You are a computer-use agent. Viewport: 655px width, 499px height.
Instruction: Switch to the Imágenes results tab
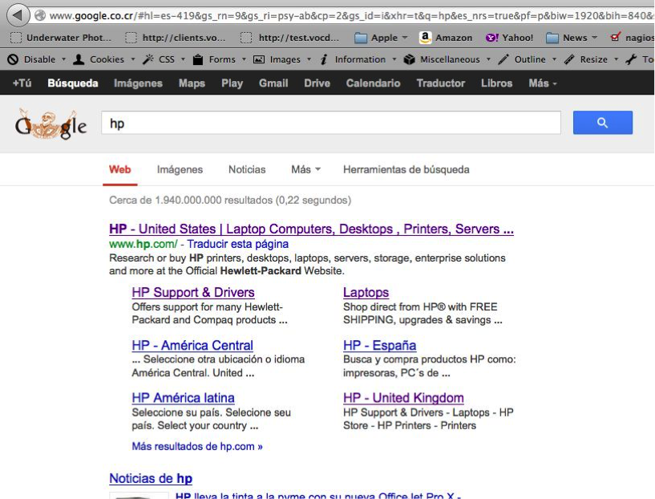180,169
